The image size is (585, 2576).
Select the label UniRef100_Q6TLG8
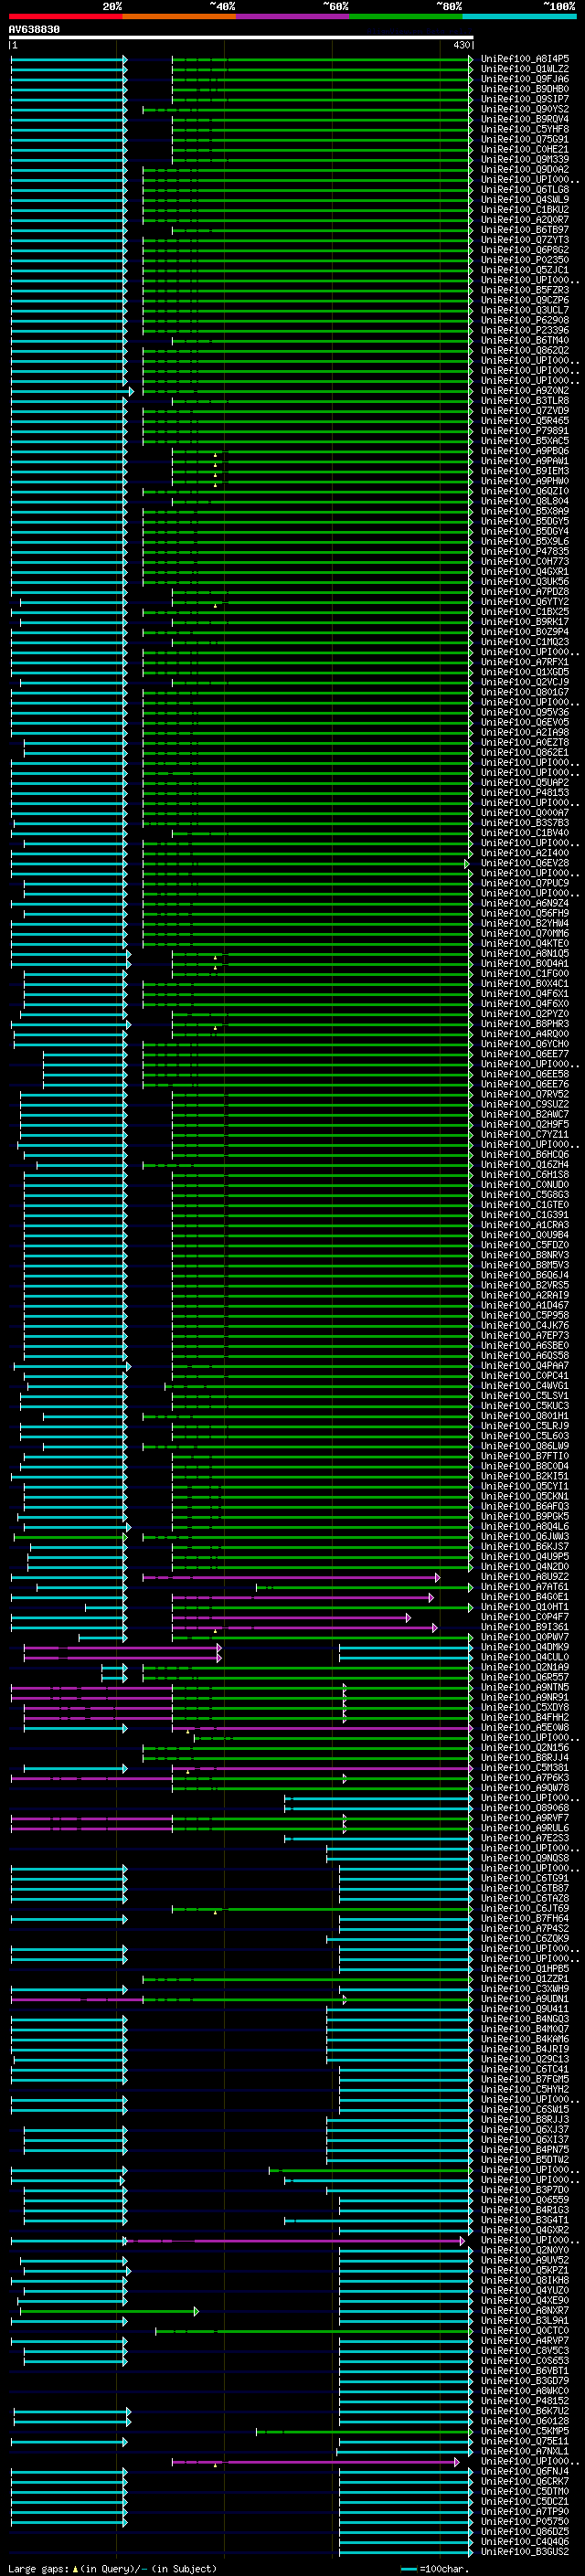[x=524, y=190]
